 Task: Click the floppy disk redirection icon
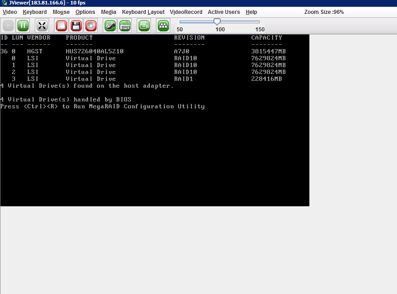coord(76,26)
